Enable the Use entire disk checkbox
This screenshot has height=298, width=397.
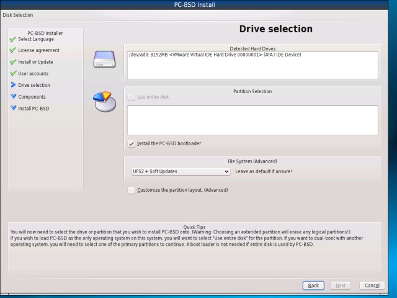[131, 97]
